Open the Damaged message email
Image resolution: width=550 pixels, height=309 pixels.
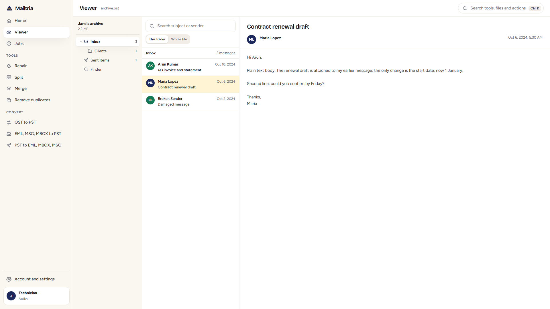190,102
